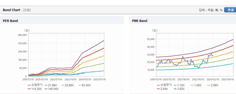Viewport: 236px width, 94px height.
Task: Toggle 1.58X legend series
Action: pos(196,85)
